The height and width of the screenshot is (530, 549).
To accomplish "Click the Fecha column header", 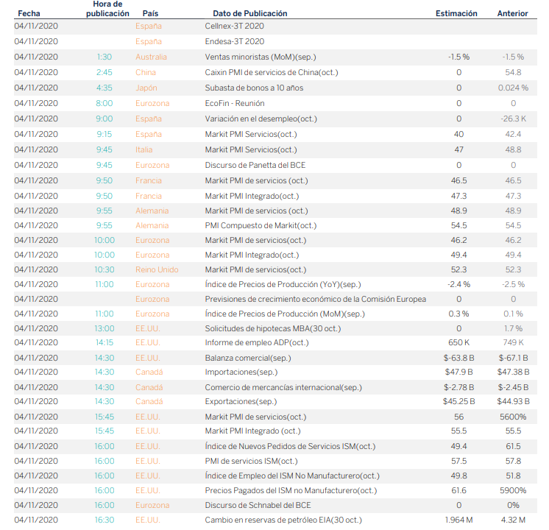I will (29, 13).
